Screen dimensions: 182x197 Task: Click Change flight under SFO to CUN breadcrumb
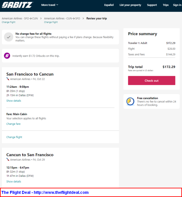(8, 22)
